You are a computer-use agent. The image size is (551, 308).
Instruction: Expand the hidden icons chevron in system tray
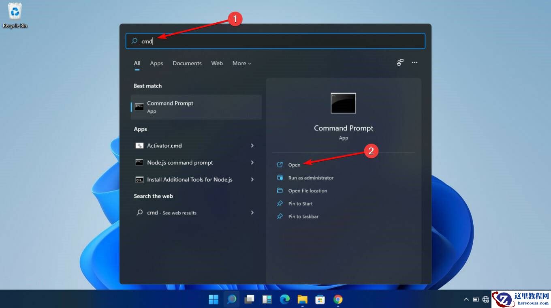coord(466,299)
